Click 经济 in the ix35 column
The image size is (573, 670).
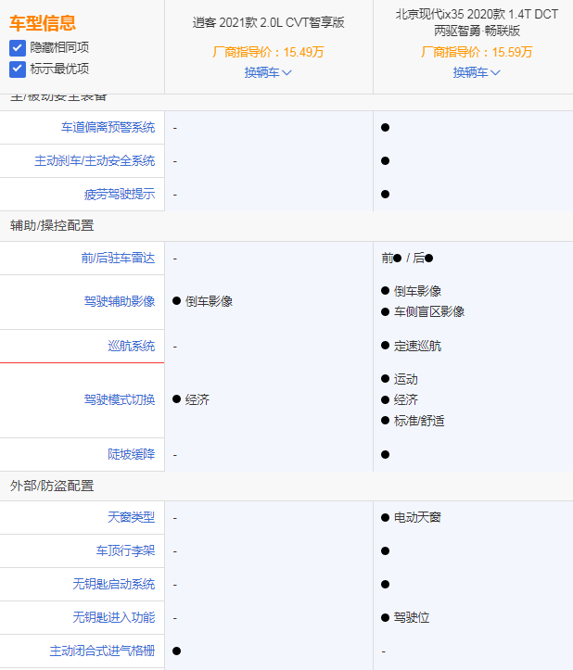tap(406, 400)
